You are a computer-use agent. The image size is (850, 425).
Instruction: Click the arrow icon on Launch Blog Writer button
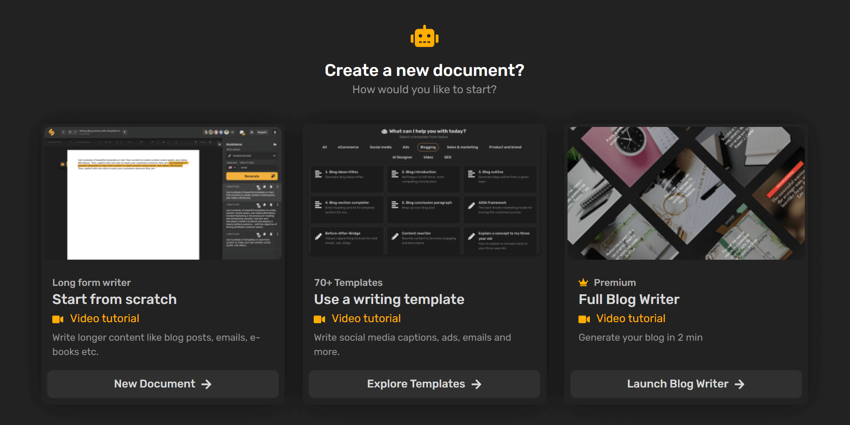click(740, 384)
